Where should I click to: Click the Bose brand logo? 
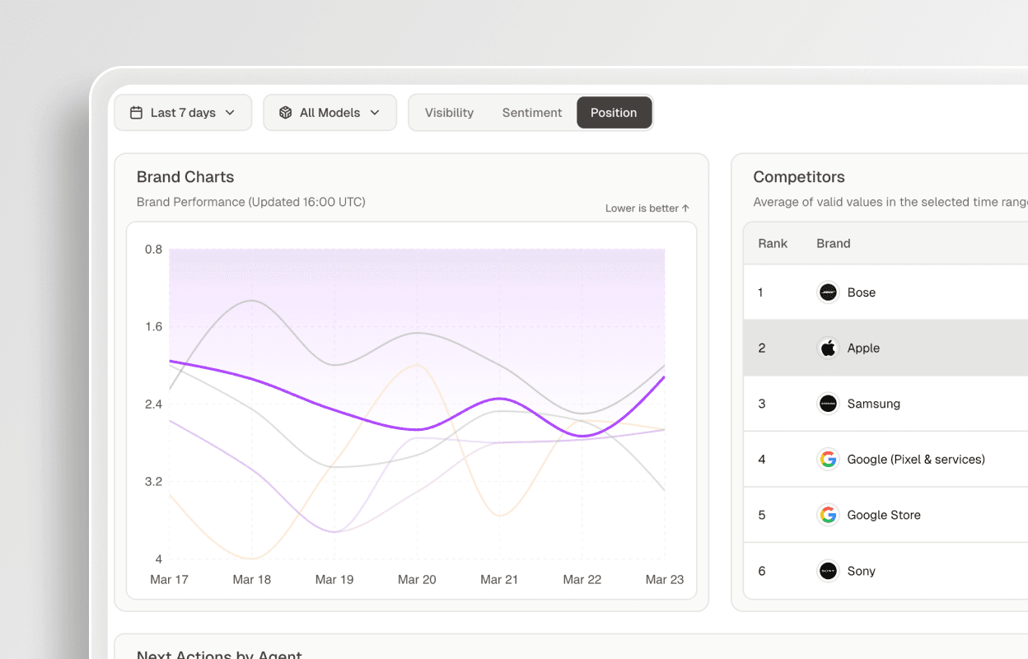[827, 292]
